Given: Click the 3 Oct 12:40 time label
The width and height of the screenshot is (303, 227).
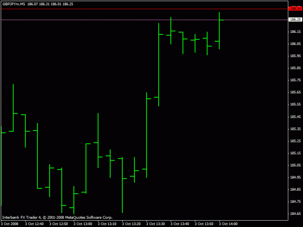Looking at the screenshot, I should [x=34, y=224].
